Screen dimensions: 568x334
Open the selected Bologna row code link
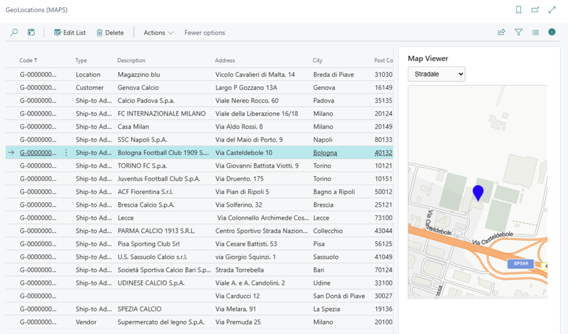point(38,153)
